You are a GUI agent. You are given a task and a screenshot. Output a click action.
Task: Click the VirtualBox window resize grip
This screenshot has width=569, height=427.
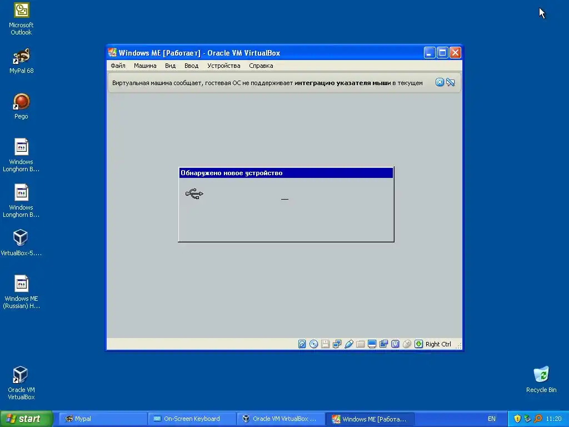(x=458, y=346)
